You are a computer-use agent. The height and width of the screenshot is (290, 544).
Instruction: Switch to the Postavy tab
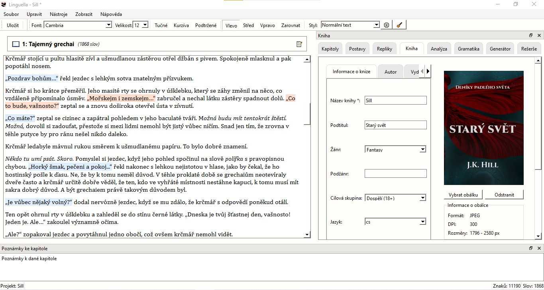click(357, 49)
